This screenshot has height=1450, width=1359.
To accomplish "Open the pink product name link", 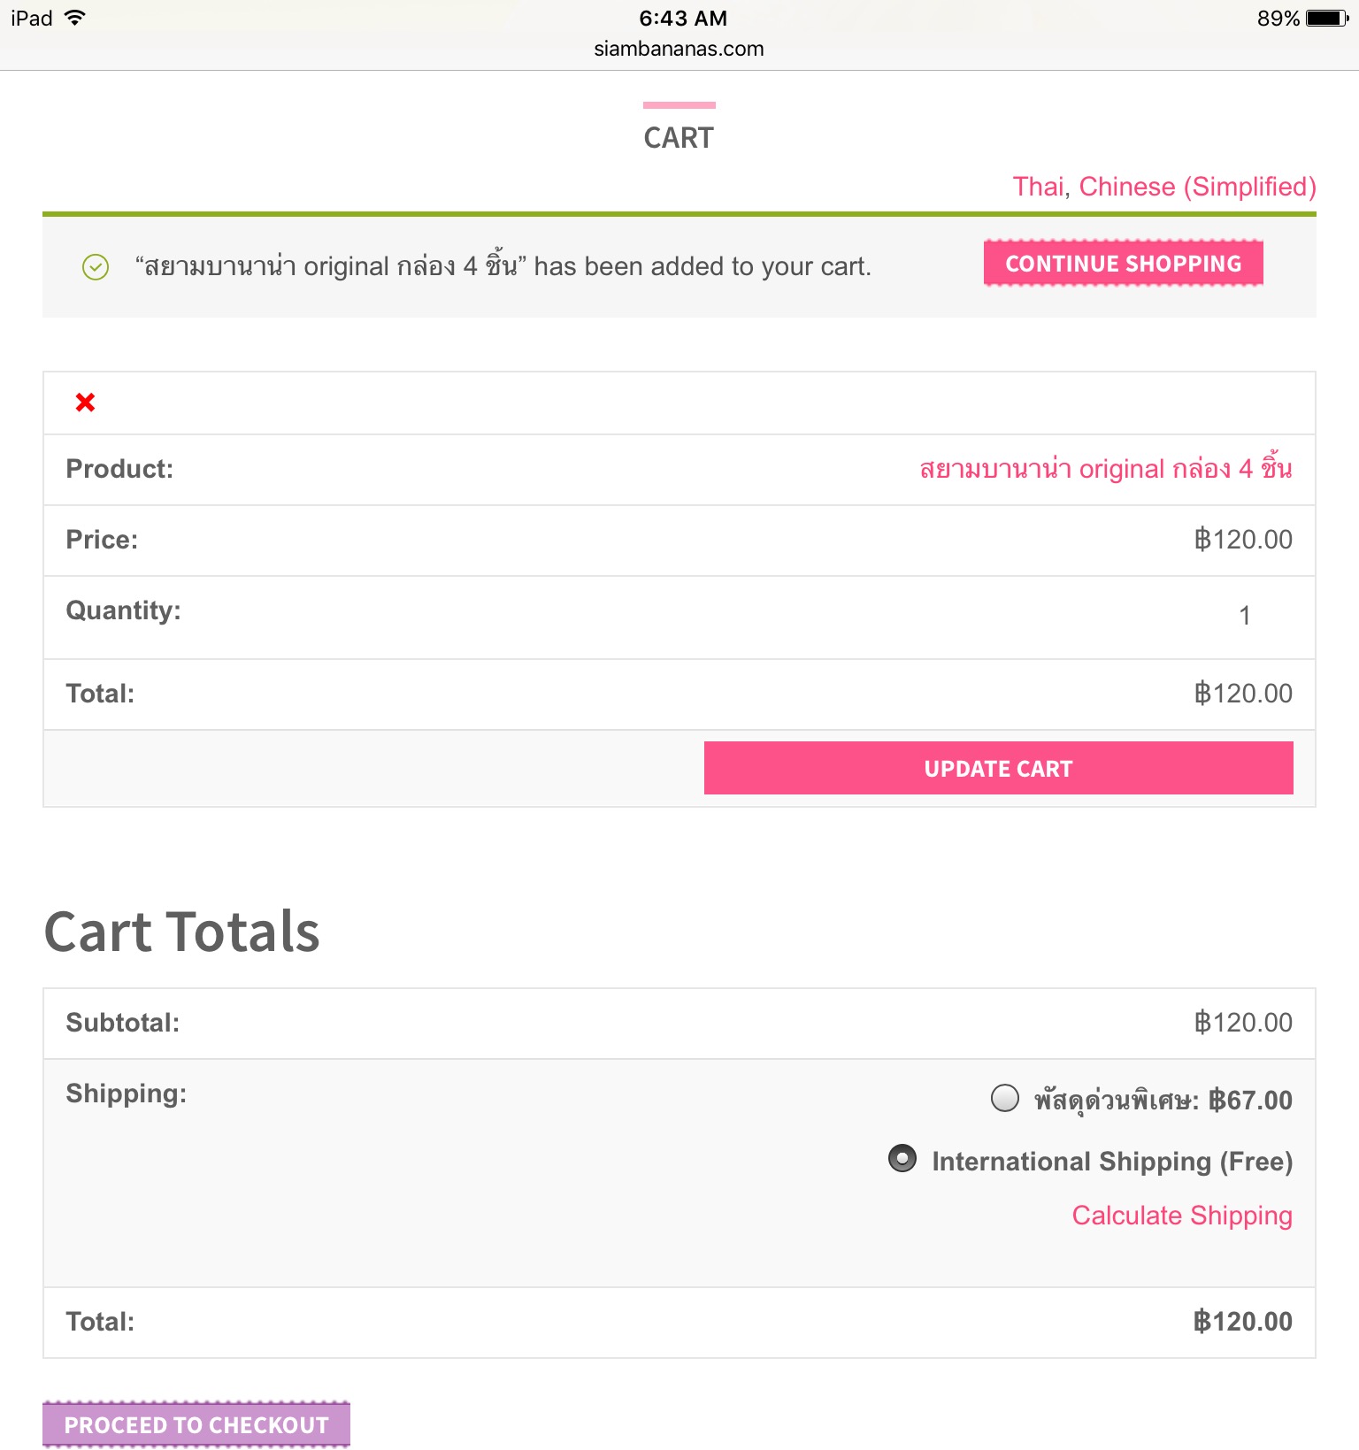I will coord(1105,469).
